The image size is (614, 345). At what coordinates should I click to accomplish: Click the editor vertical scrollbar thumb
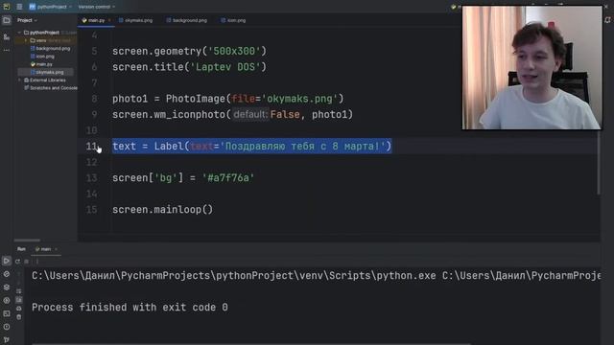pyautogui.click(x=599, y=162)
